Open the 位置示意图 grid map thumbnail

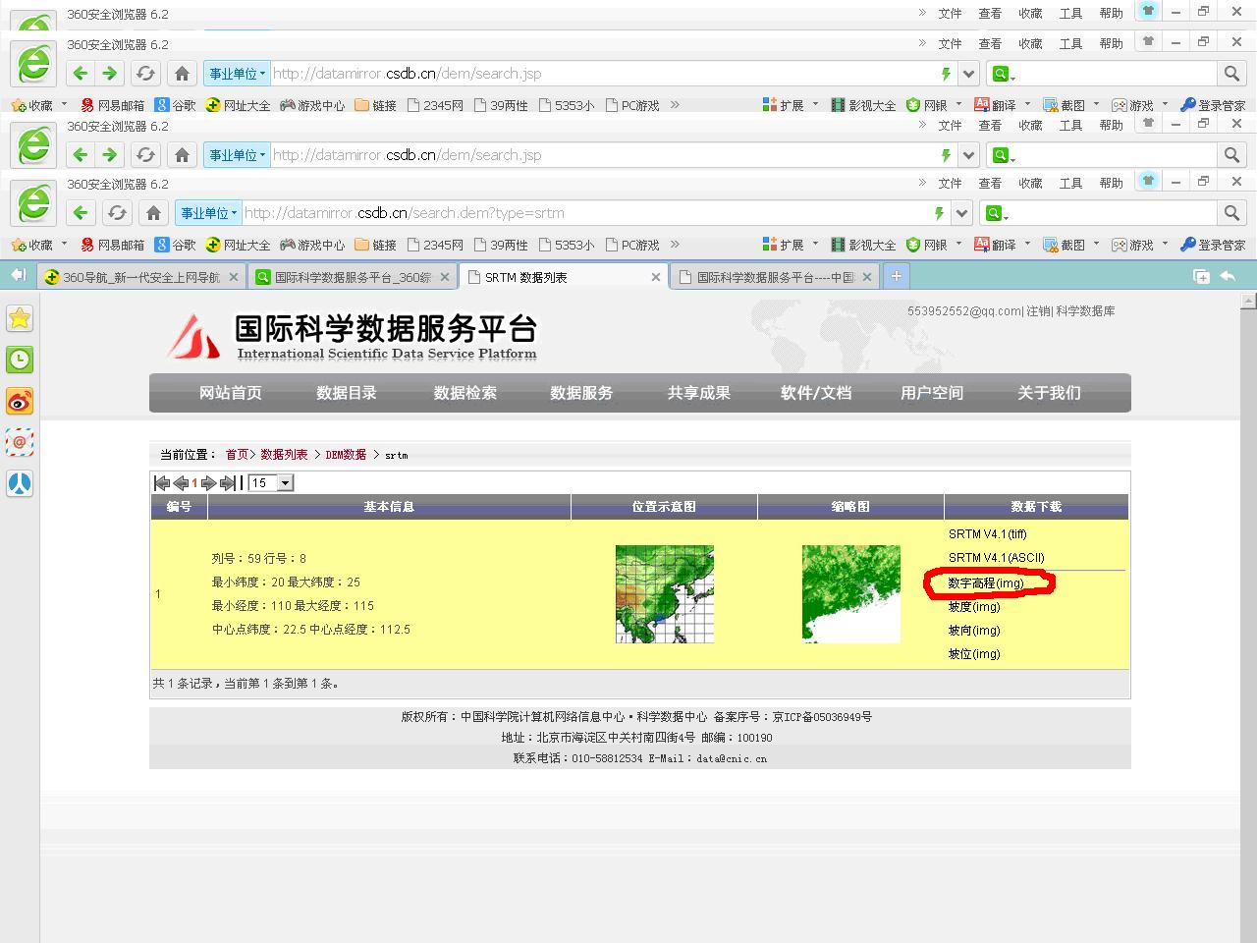[664, 594]
